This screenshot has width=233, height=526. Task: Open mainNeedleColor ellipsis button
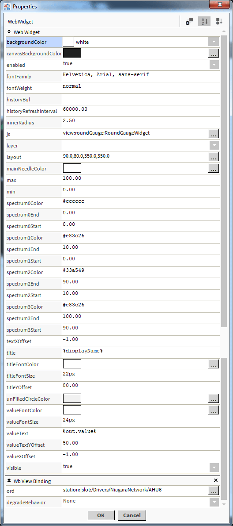(214, 168)
